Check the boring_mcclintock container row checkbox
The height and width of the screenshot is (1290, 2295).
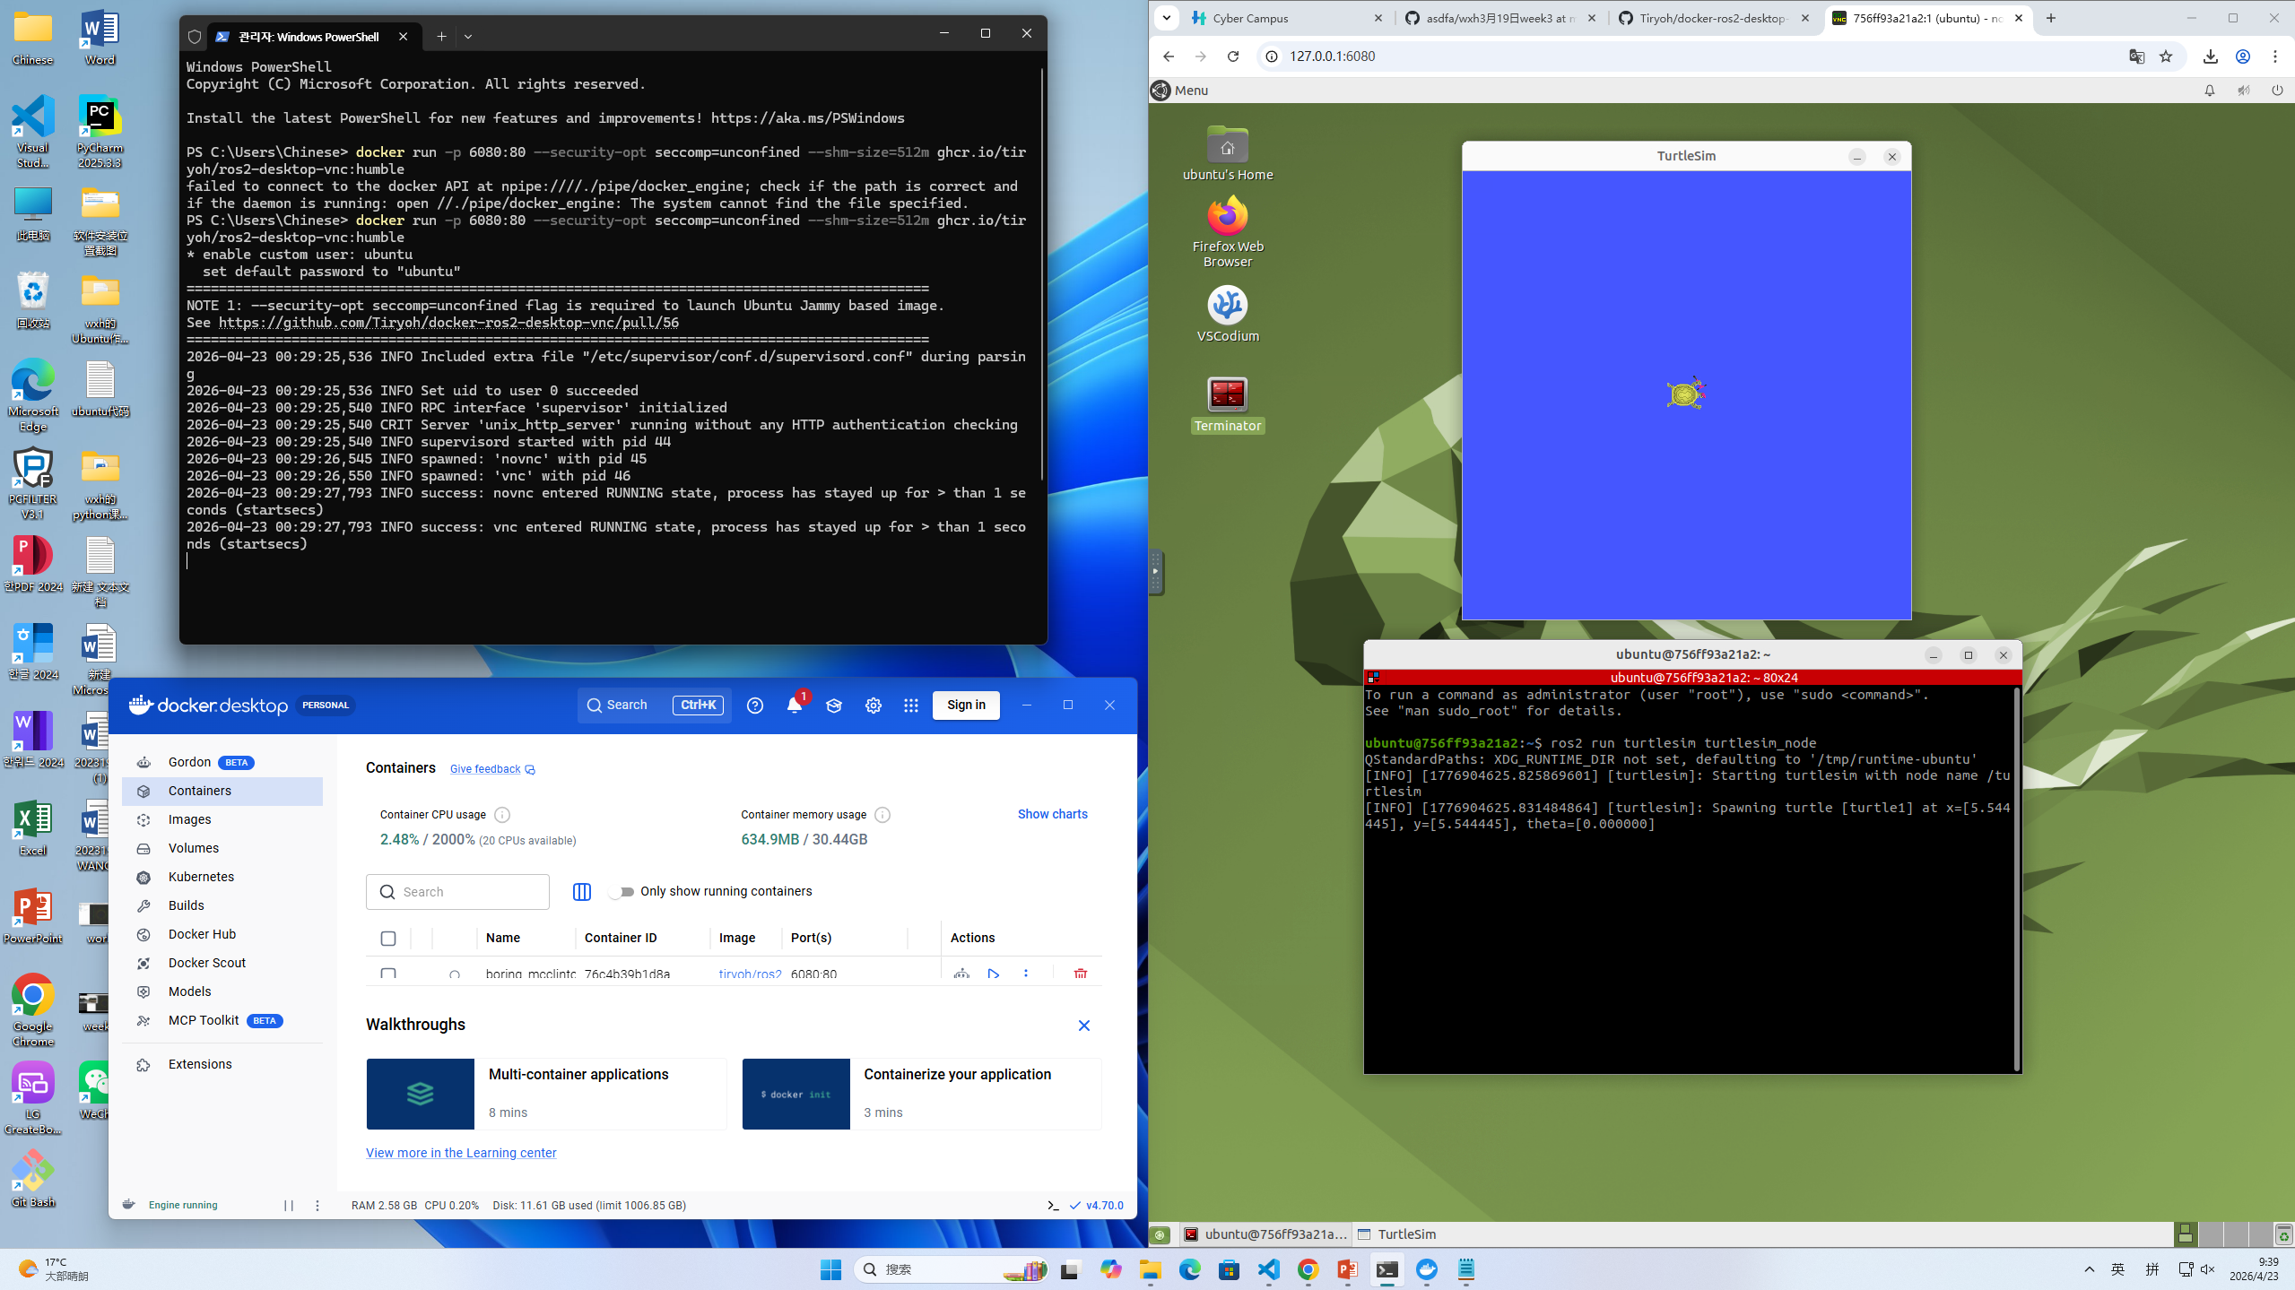point(388,974)
